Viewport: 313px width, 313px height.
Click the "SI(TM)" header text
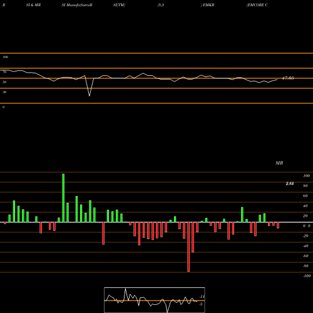[119, 5]
